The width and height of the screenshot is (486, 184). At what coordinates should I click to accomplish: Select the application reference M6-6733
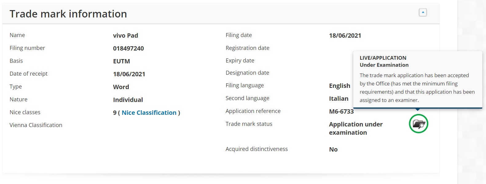tap(341, 111)
